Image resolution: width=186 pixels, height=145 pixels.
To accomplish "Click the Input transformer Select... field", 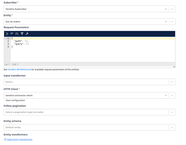I will click(x=90, y=82).
